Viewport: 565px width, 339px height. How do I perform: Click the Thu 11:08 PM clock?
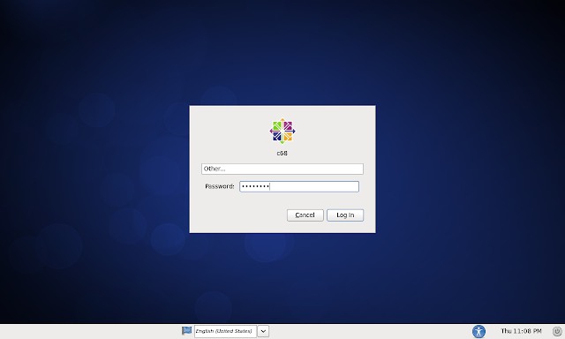tap(521, 331)
